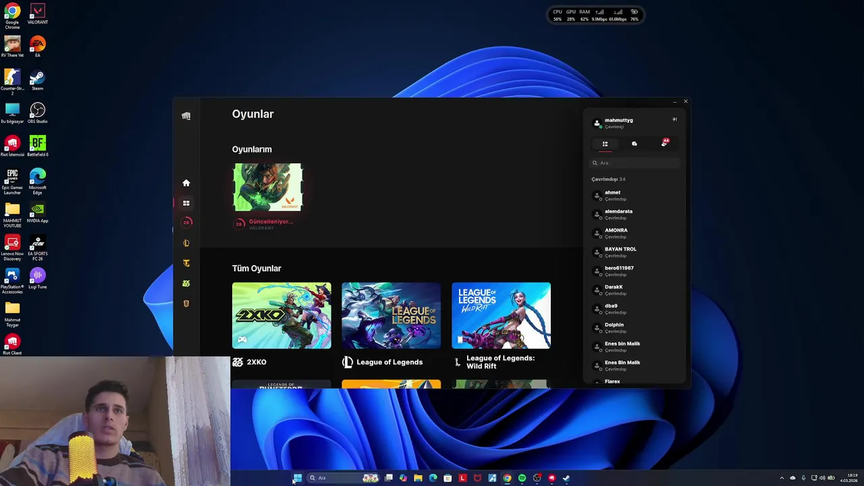Screen dimensions: 864x486
Task: Switch to the chat messages tab
Action: click(634, 144)
